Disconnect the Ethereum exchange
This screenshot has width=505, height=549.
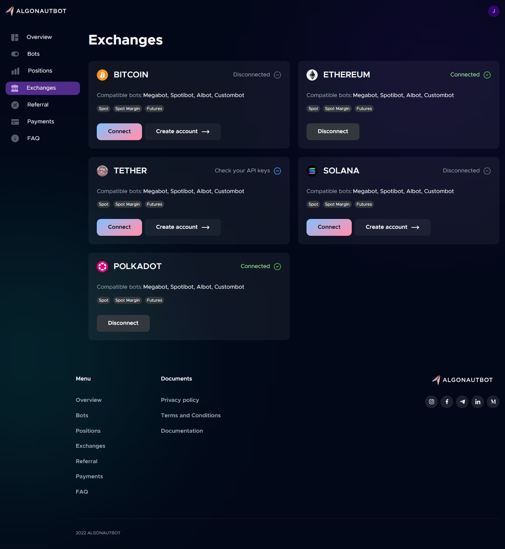click(333, 131)
